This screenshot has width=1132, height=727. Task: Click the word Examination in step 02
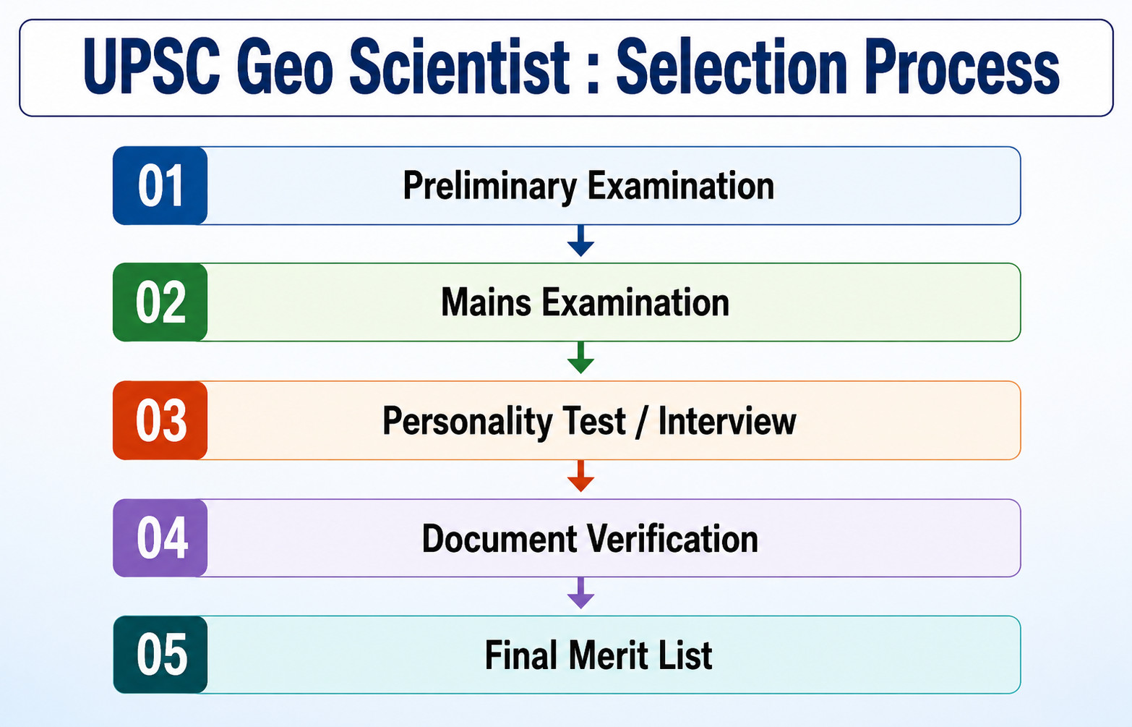coord(635,302)
